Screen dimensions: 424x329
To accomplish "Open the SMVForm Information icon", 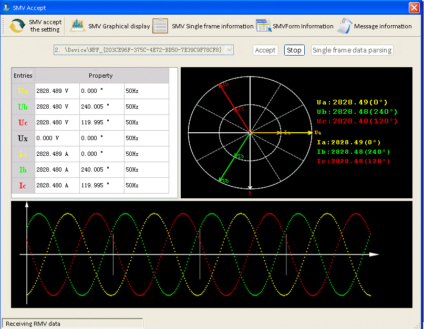I will pyautogui.click(x=263, y=26).
